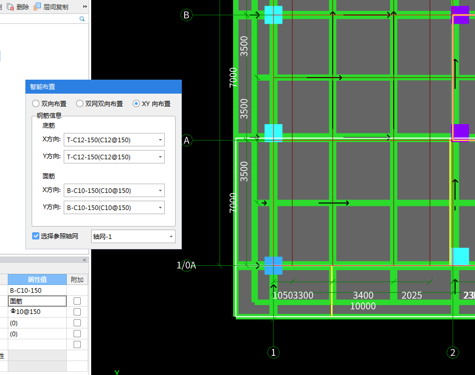This screenshot has width=475, height=375.
Task: Click axis bubble B on the drawing
Action: pos(186,15)
